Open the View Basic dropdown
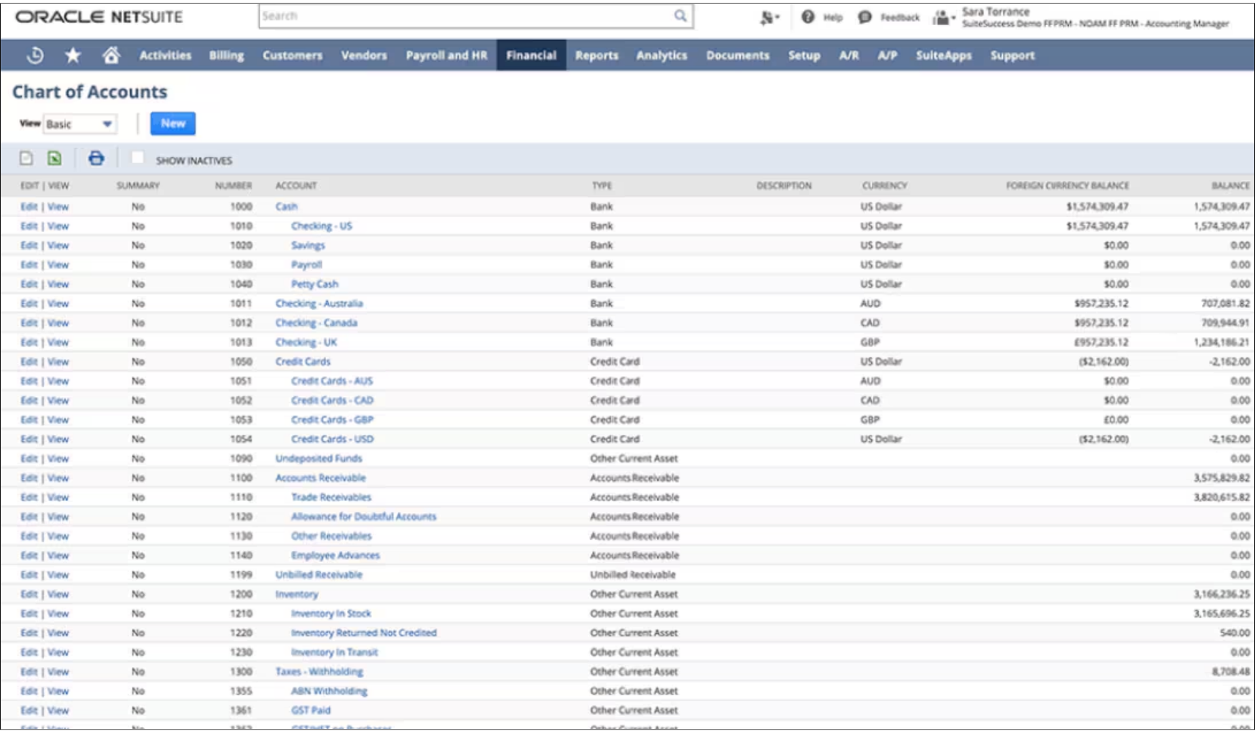 [79, 124]
